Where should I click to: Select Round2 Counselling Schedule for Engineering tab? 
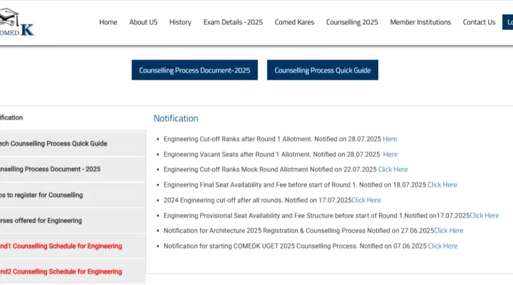73,271
